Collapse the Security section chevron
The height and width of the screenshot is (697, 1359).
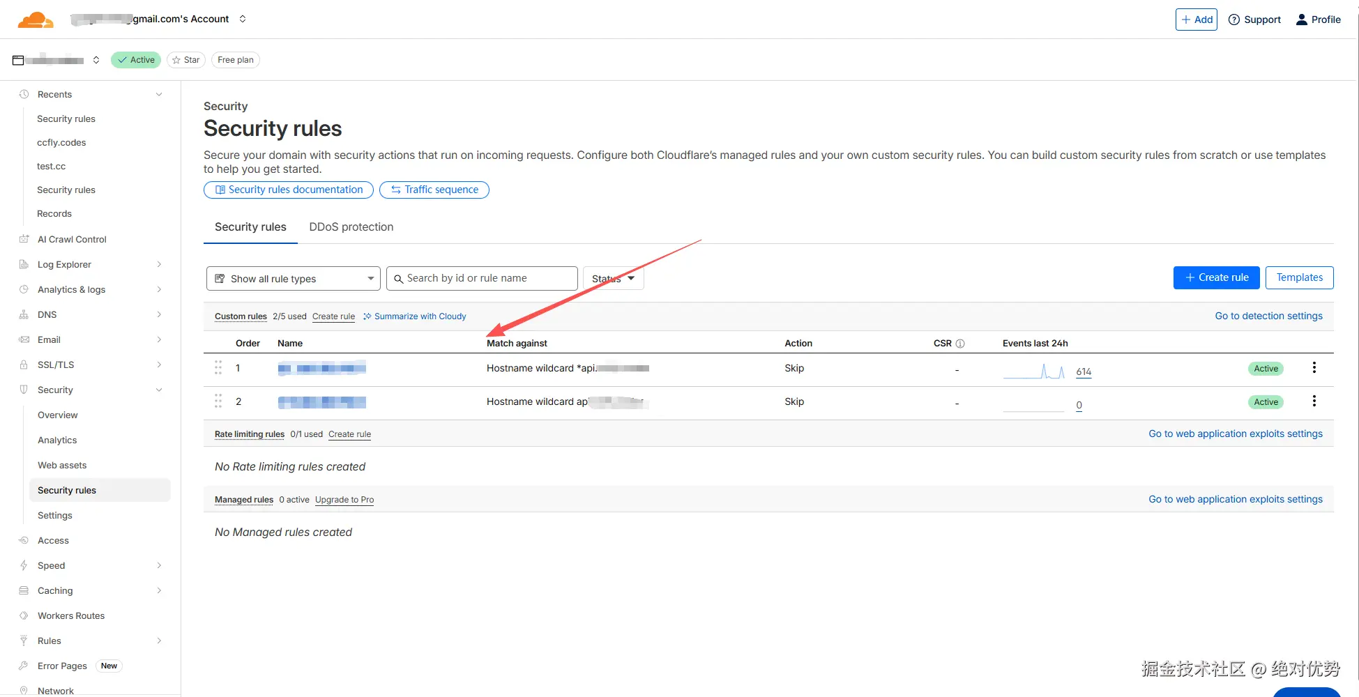(159, 390)
